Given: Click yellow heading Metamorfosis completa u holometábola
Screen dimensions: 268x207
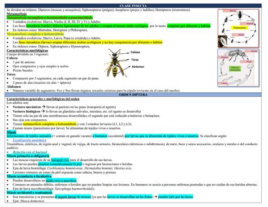Looking at the screenshot, I should [x=35, y=34].
